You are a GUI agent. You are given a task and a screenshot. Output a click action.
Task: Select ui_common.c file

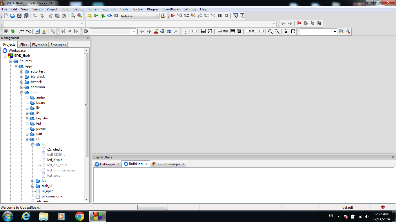click(x=52, y=196)
